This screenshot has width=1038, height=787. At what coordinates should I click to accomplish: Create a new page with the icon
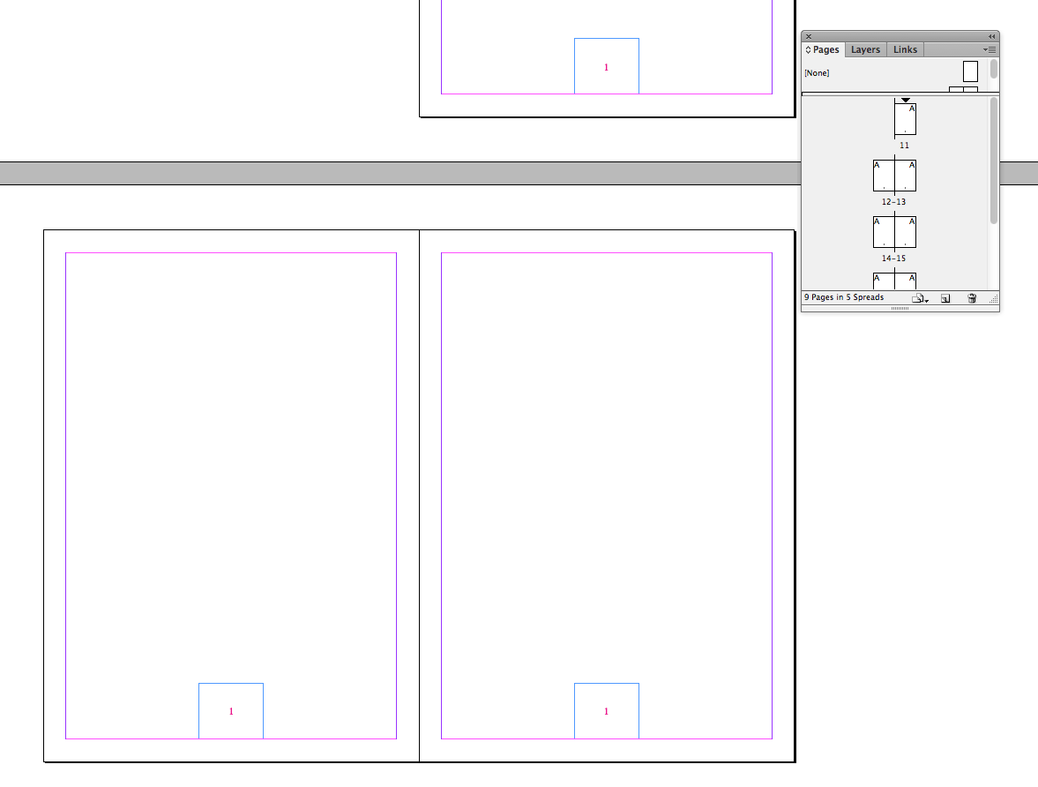pyautogui.click(x=945, y=299)
